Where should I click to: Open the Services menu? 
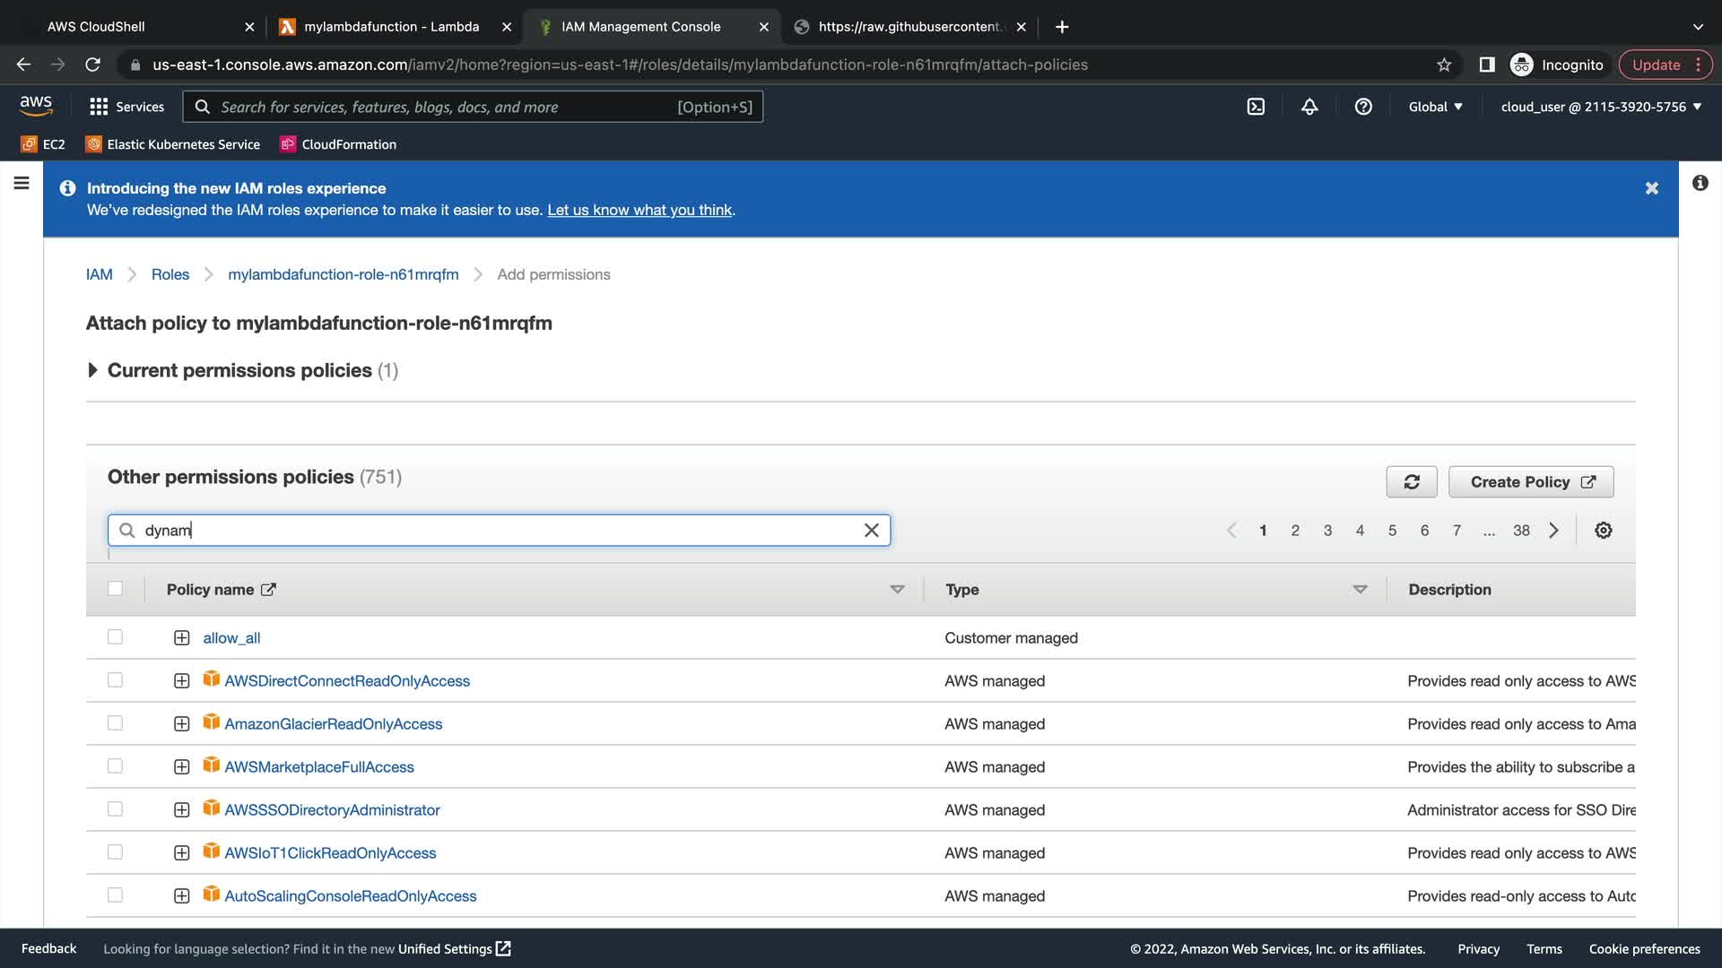tap(127, 107)
